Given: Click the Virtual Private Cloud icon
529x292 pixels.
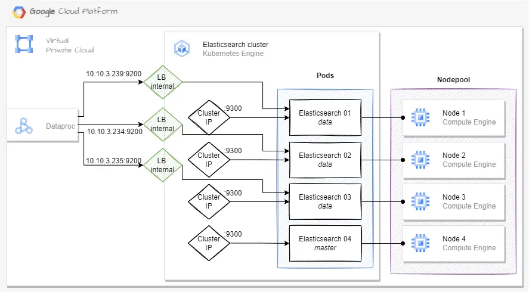Looking at the screenshot, I should point(24,44).
